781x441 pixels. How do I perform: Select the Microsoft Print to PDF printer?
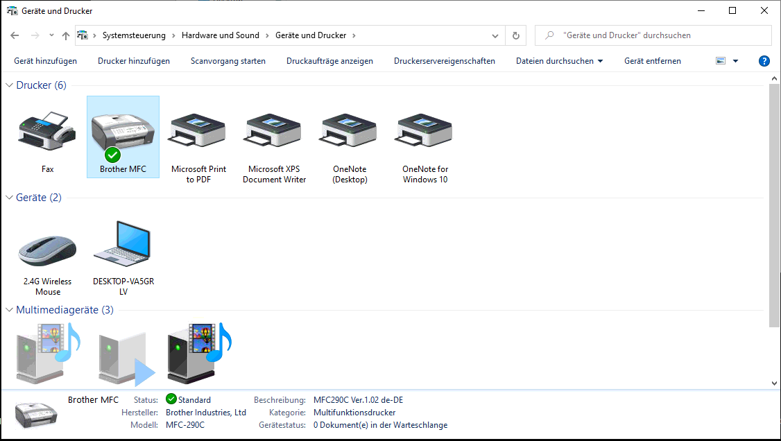[198, 131]
